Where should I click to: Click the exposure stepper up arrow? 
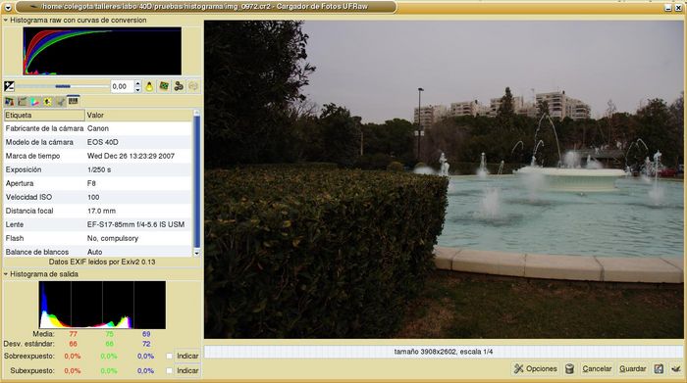pos(137,83)
